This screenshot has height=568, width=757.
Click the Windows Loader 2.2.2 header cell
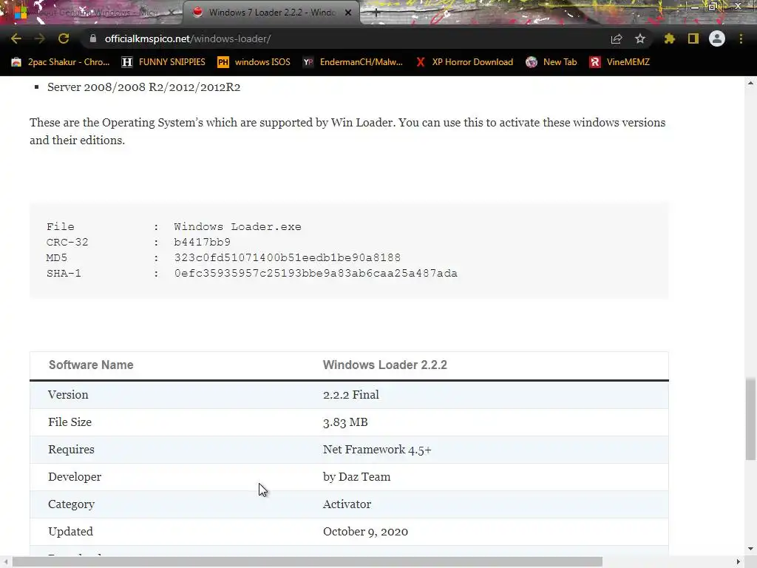tap(384, 365)
